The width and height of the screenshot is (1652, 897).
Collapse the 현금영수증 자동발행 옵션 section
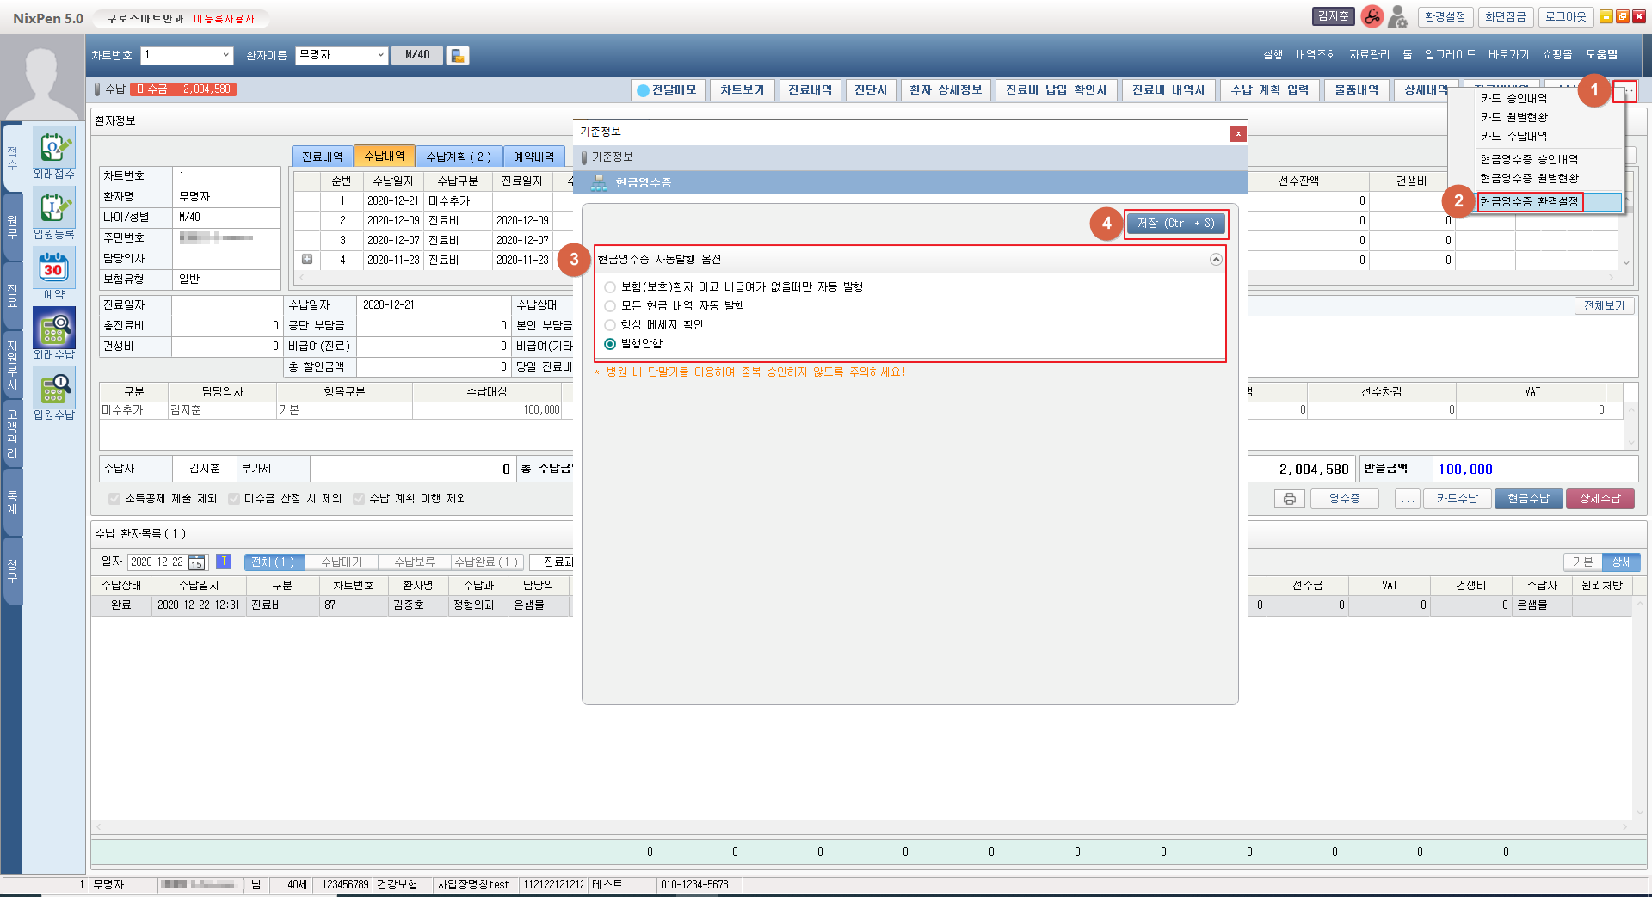tap(1216, 260)
